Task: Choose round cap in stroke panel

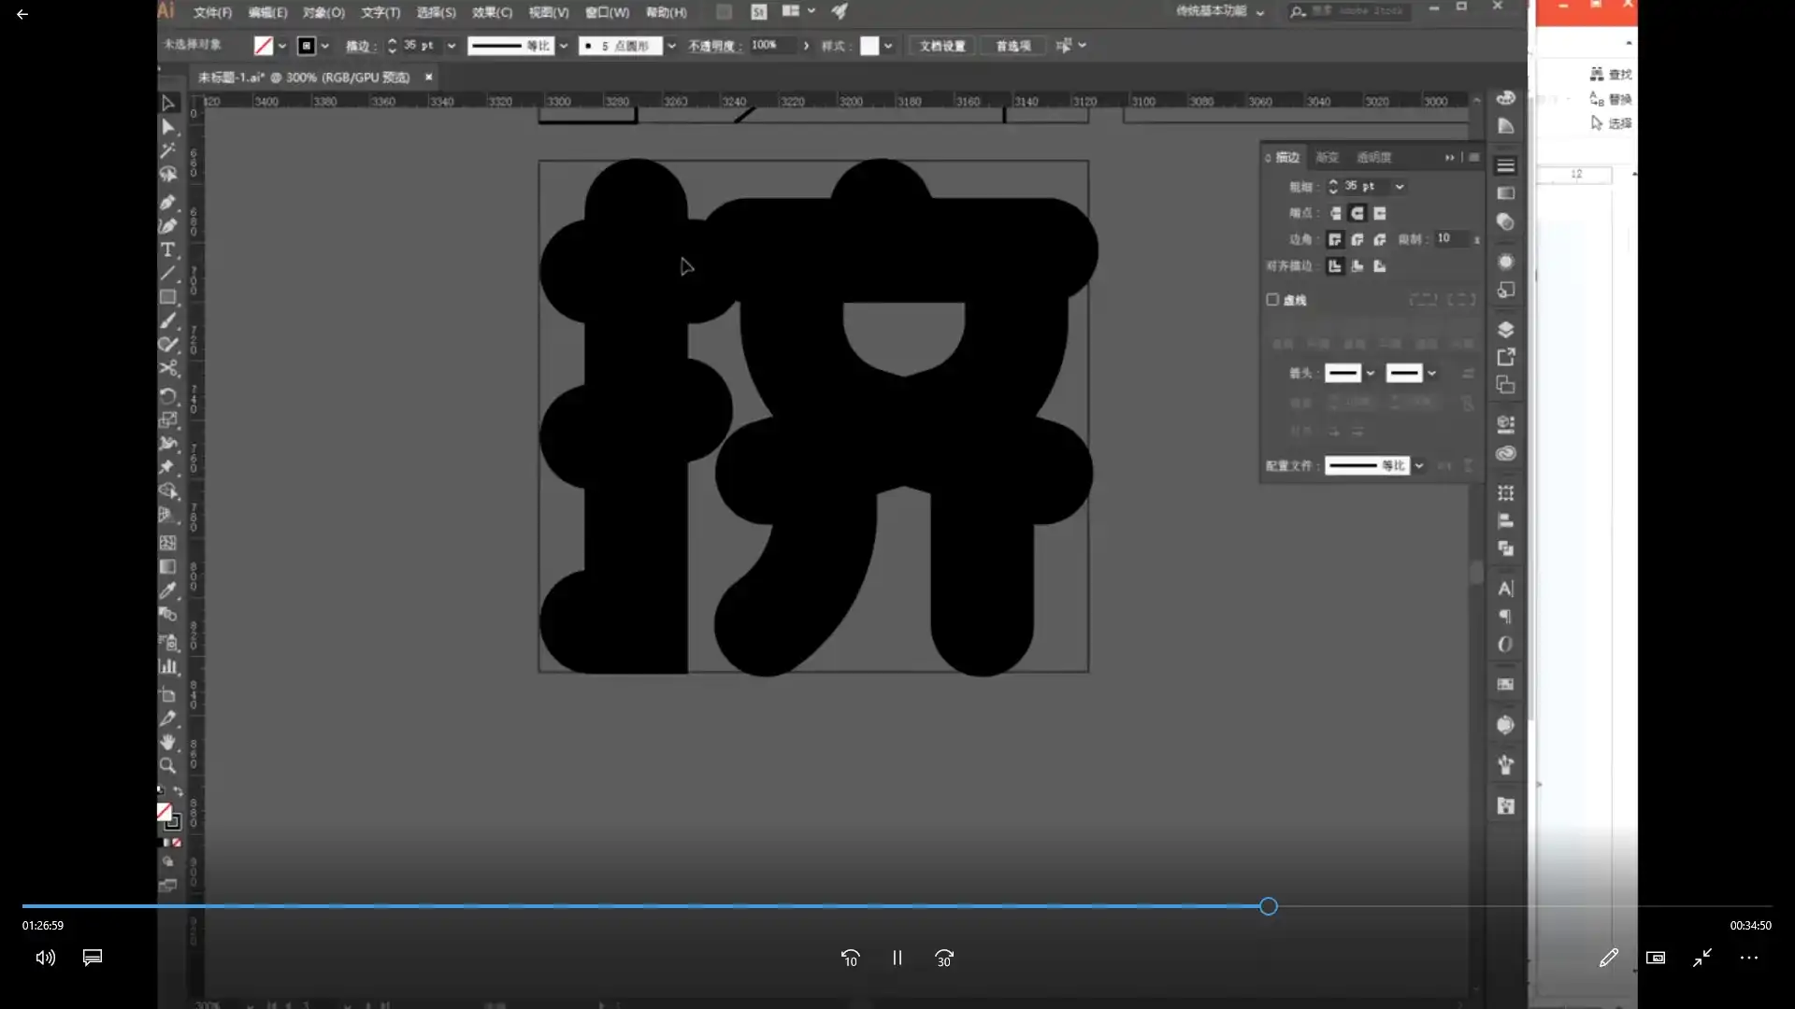Action: point(1357,213)
